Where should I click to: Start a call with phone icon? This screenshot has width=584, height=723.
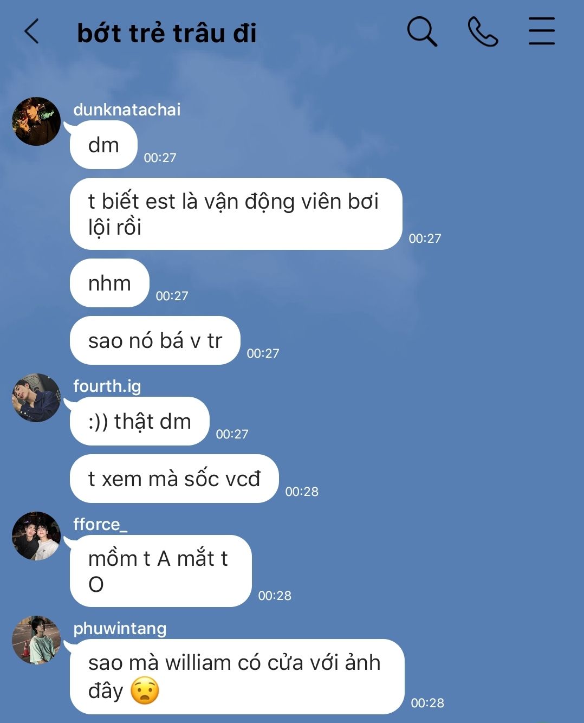[483, 31]
